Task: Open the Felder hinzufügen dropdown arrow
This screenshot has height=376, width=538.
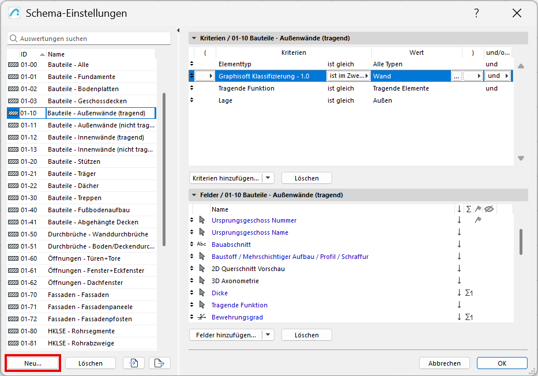Action: click(268, 335)
